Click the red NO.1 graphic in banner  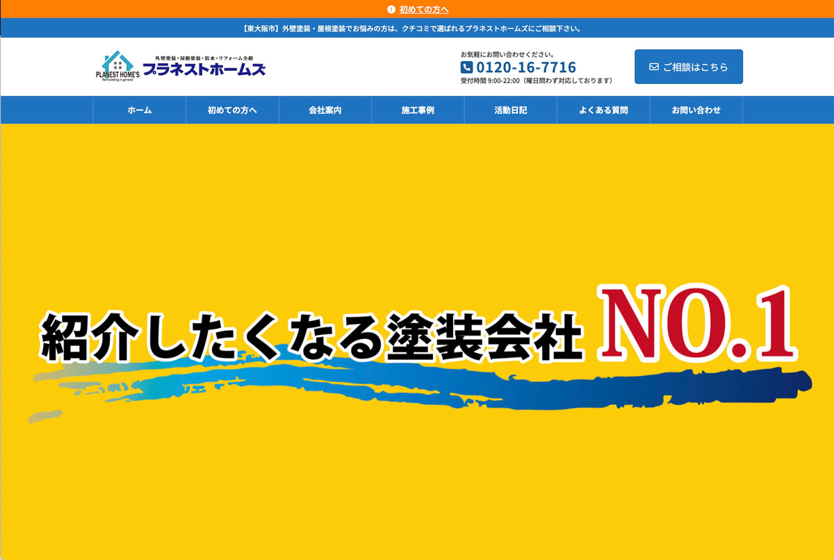698,325
